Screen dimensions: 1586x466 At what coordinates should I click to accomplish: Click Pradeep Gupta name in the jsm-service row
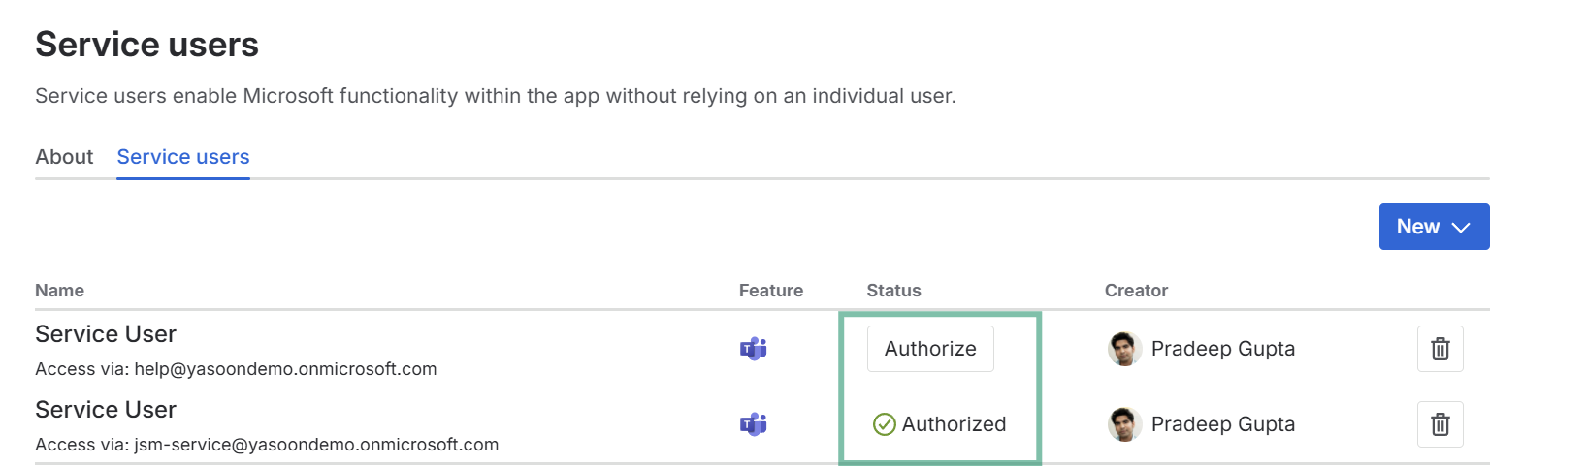pos(1222,424)
